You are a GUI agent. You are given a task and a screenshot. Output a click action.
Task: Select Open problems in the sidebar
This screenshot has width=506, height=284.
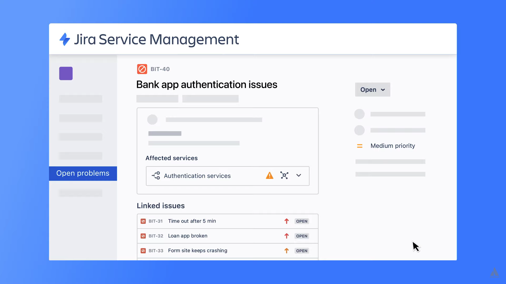click(x=83, y=173)
